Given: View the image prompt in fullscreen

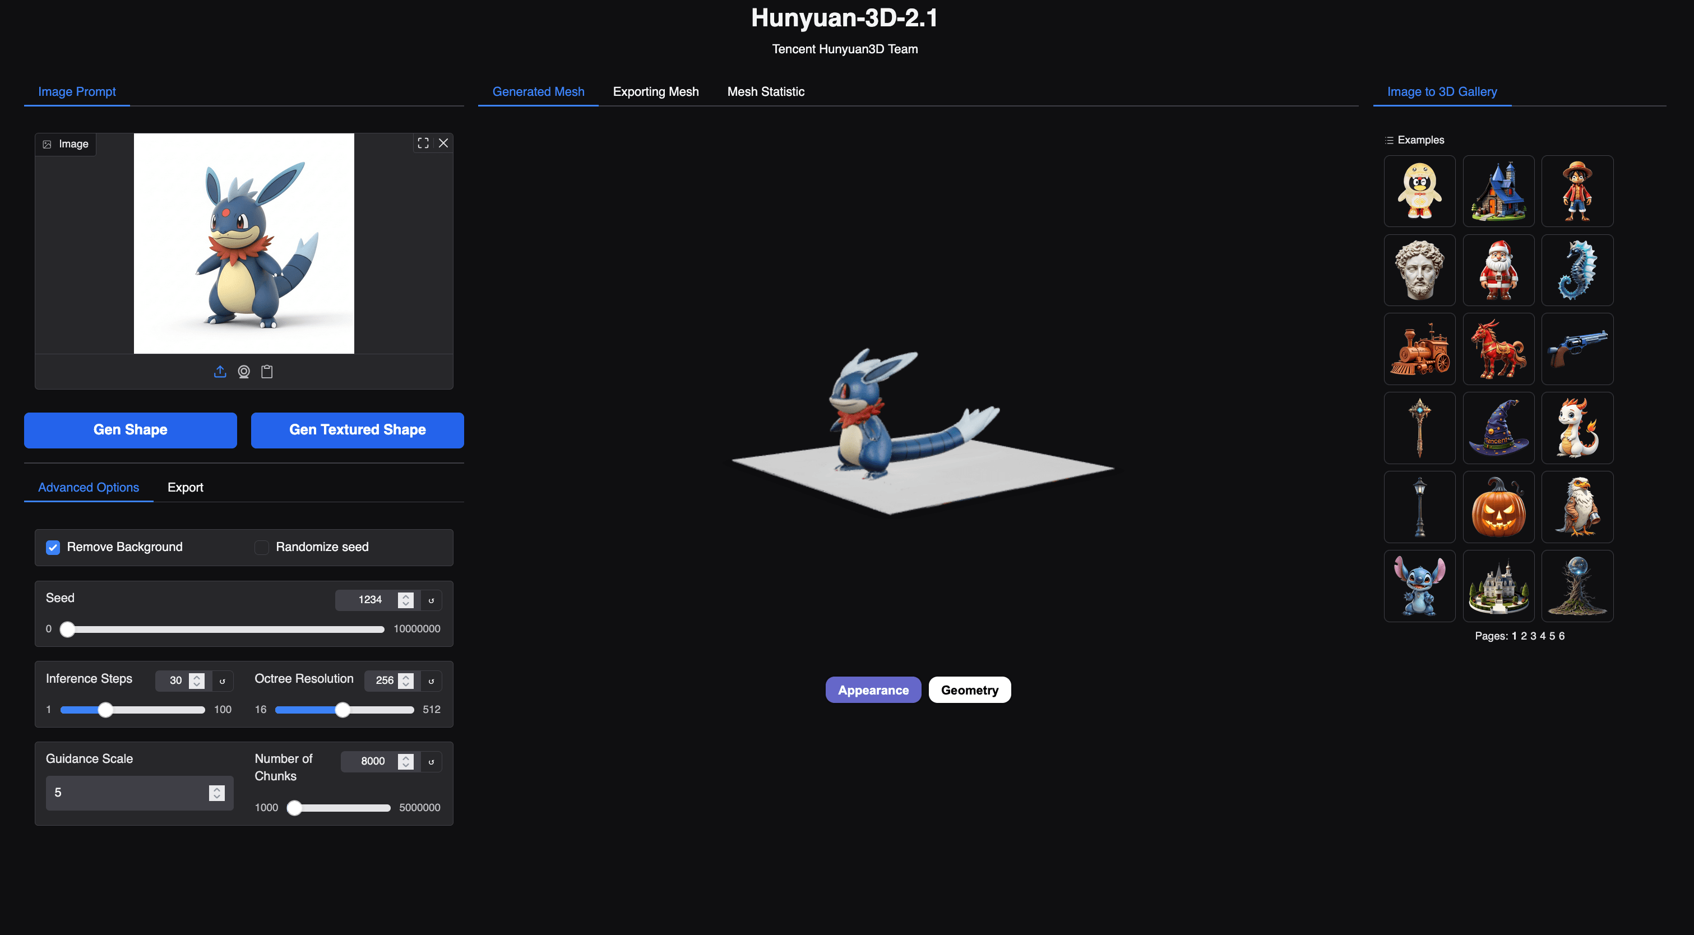Looking at the screenshot, I should [x=423, y=144].
